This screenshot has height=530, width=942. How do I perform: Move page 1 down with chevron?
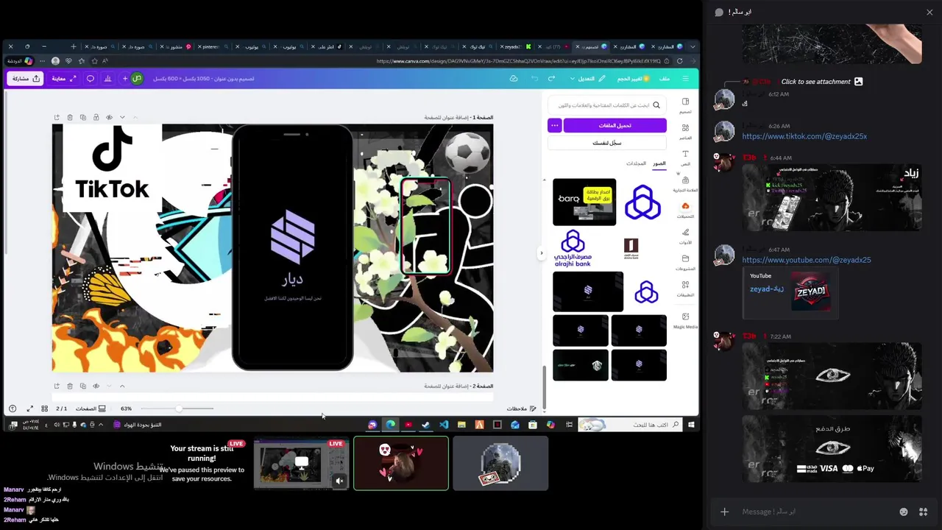[x=122, y=117]
